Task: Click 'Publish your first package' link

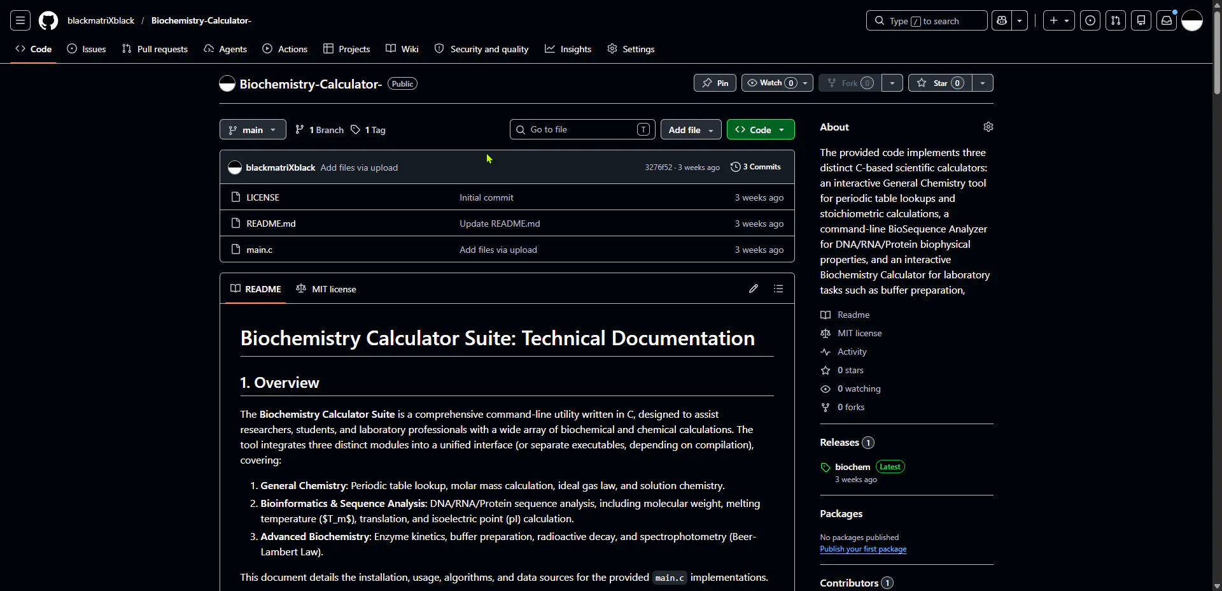Action: [x=863, y=549]
